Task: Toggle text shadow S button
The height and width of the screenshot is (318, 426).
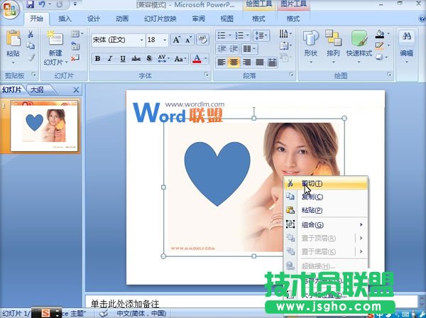Action: [149, 58]
